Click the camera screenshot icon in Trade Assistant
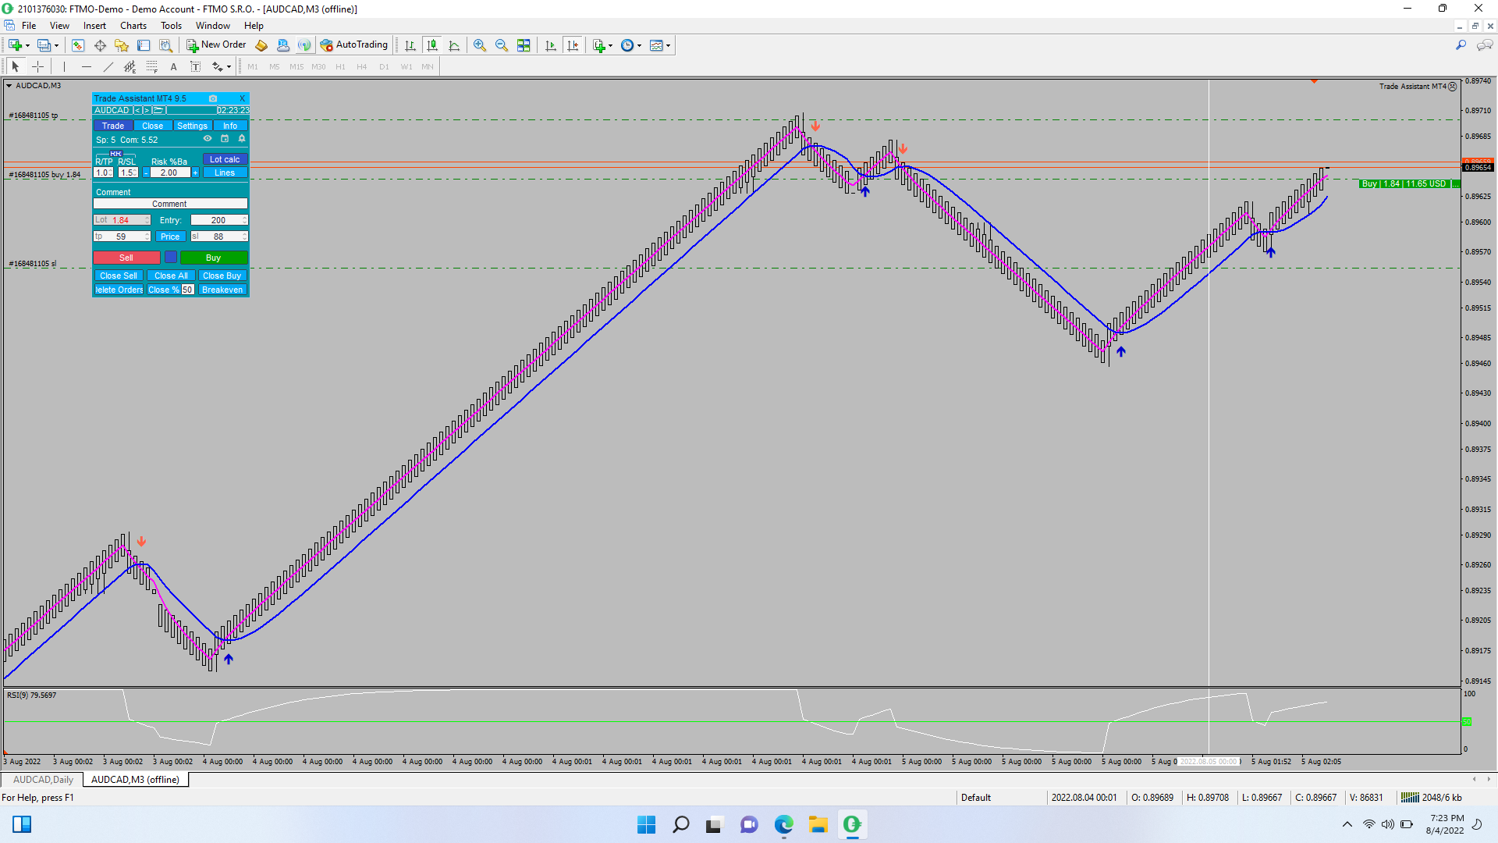This screenshot has width=1498, height=843. click(213, 98)
